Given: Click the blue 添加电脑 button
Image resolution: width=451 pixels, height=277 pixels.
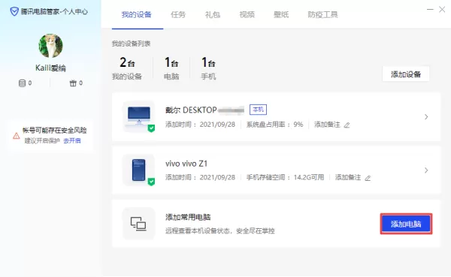Looking at the screenshot, I should (x=406, y=224).
